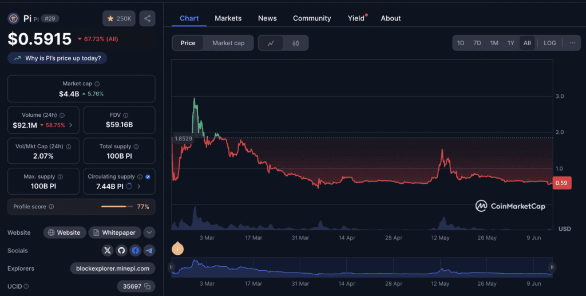Click the info icon next to Volume (24h)
The width and height of the screenshot is (586, 296).
point(62,116)
